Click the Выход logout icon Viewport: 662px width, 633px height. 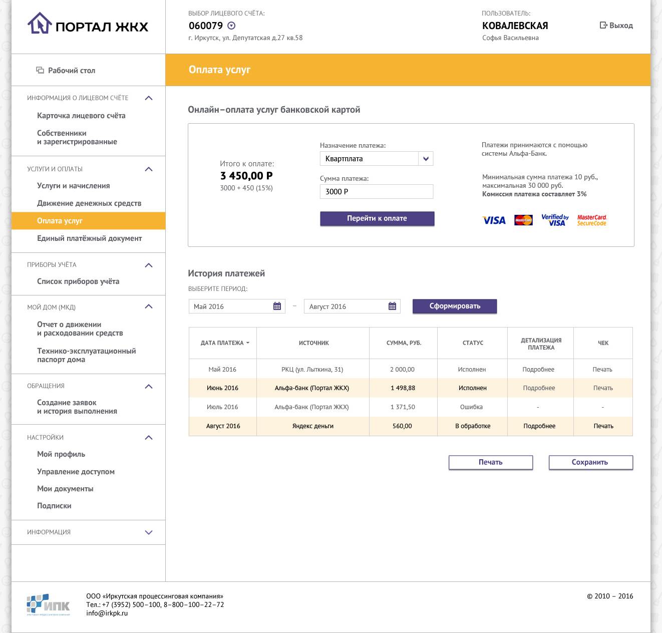(x=603, y=25)
